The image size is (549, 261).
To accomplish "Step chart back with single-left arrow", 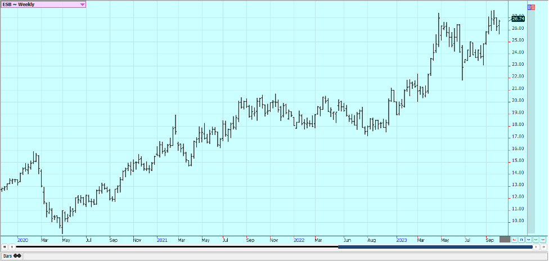I will pos(12,247).
